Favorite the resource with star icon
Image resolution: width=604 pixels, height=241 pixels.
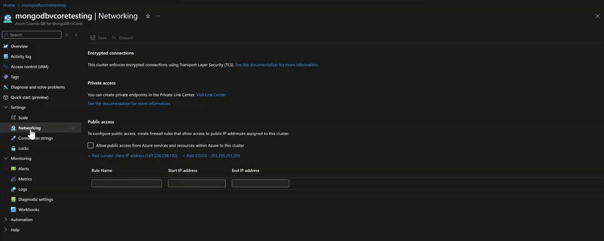(x=148, y=16)
